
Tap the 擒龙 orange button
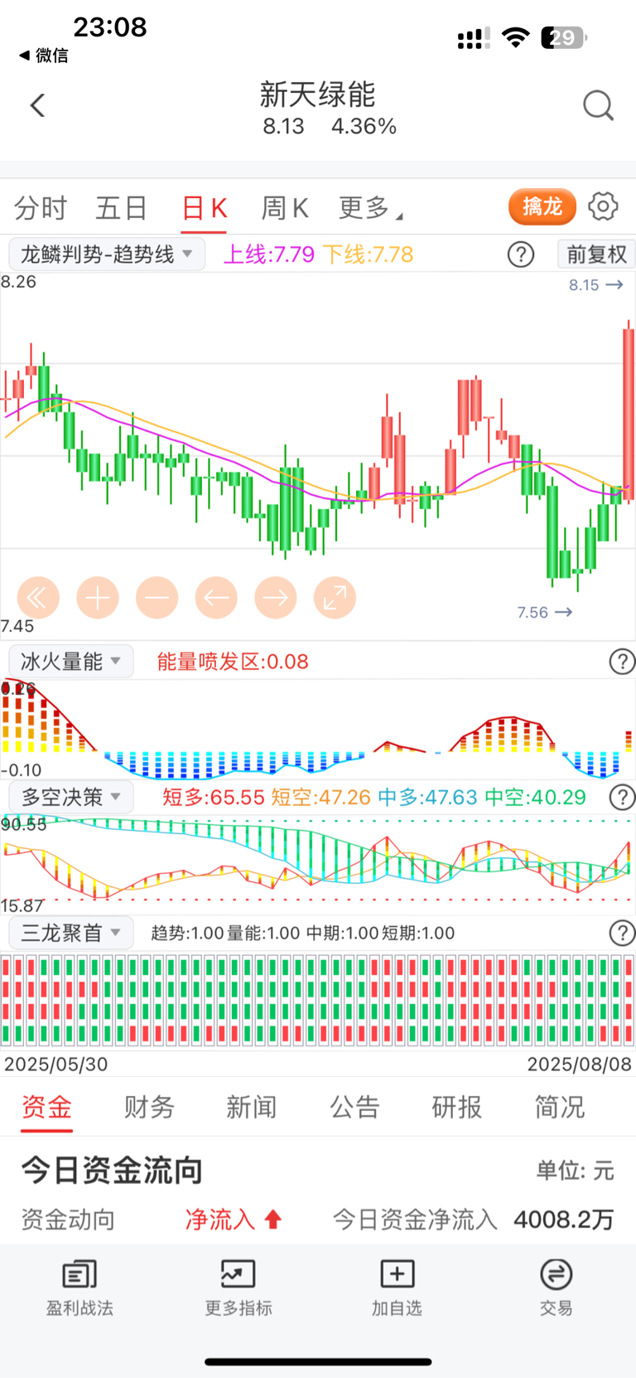click(542, 206)
